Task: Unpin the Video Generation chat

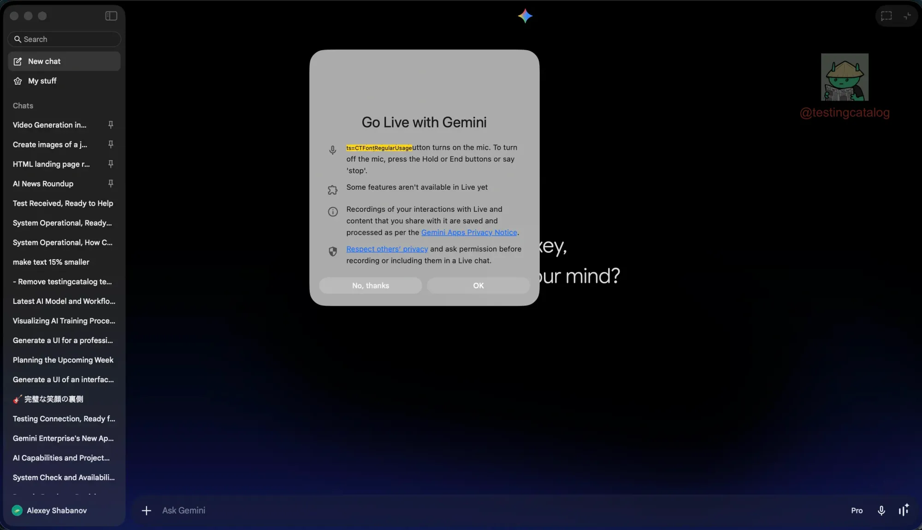Action: click(x=111, y=125)
